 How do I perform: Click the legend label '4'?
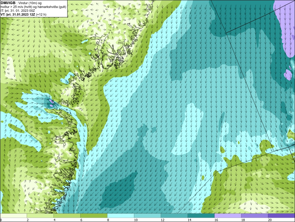click(55, 220)
